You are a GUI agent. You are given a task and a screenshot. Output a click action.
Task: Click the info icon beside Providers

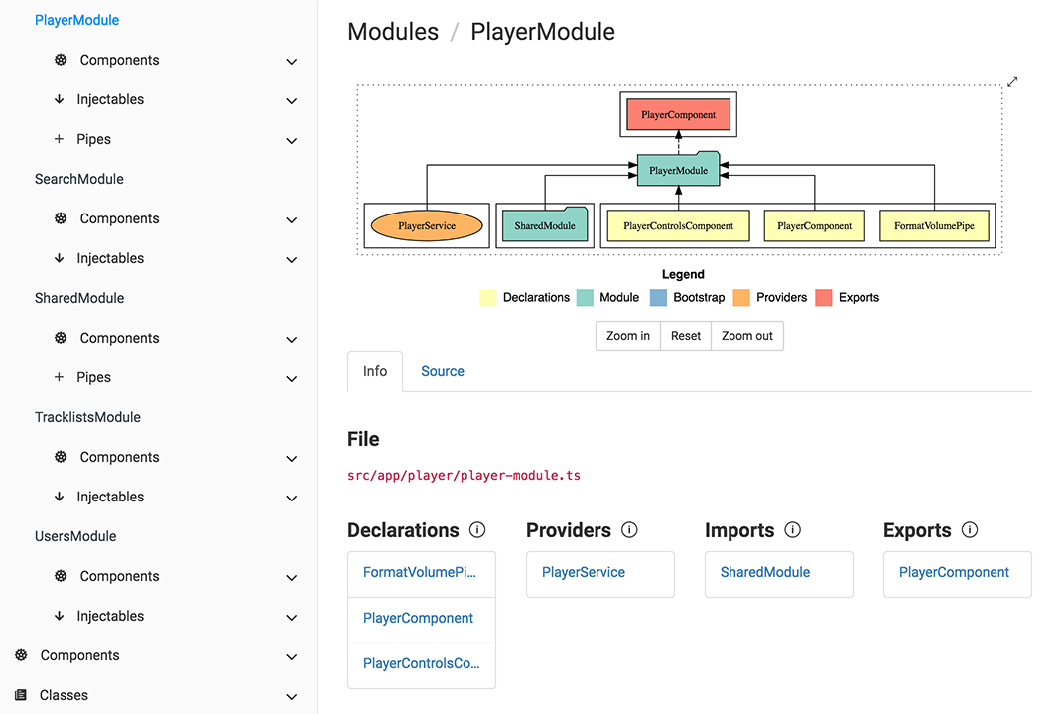(629, 530)
